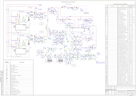Viewport: 136px width, 96px height.
Task: Select the yellow pipeline sample in legend
Action: 7,90
